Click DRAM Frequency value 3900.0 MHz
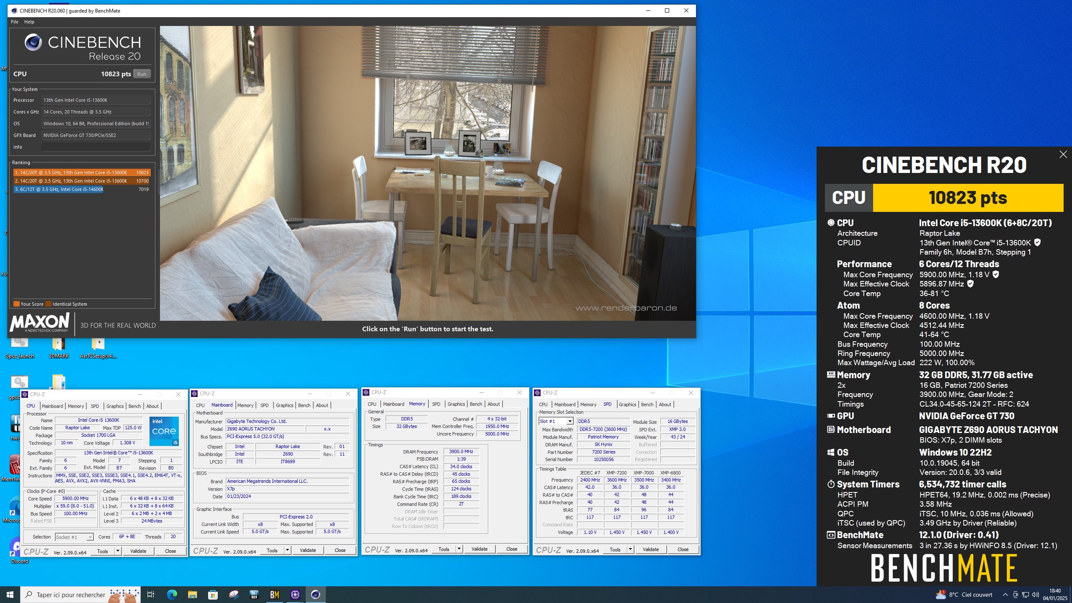Image resolution: width=1072 pixels, height=603 pixels. (x=461, y=452)
